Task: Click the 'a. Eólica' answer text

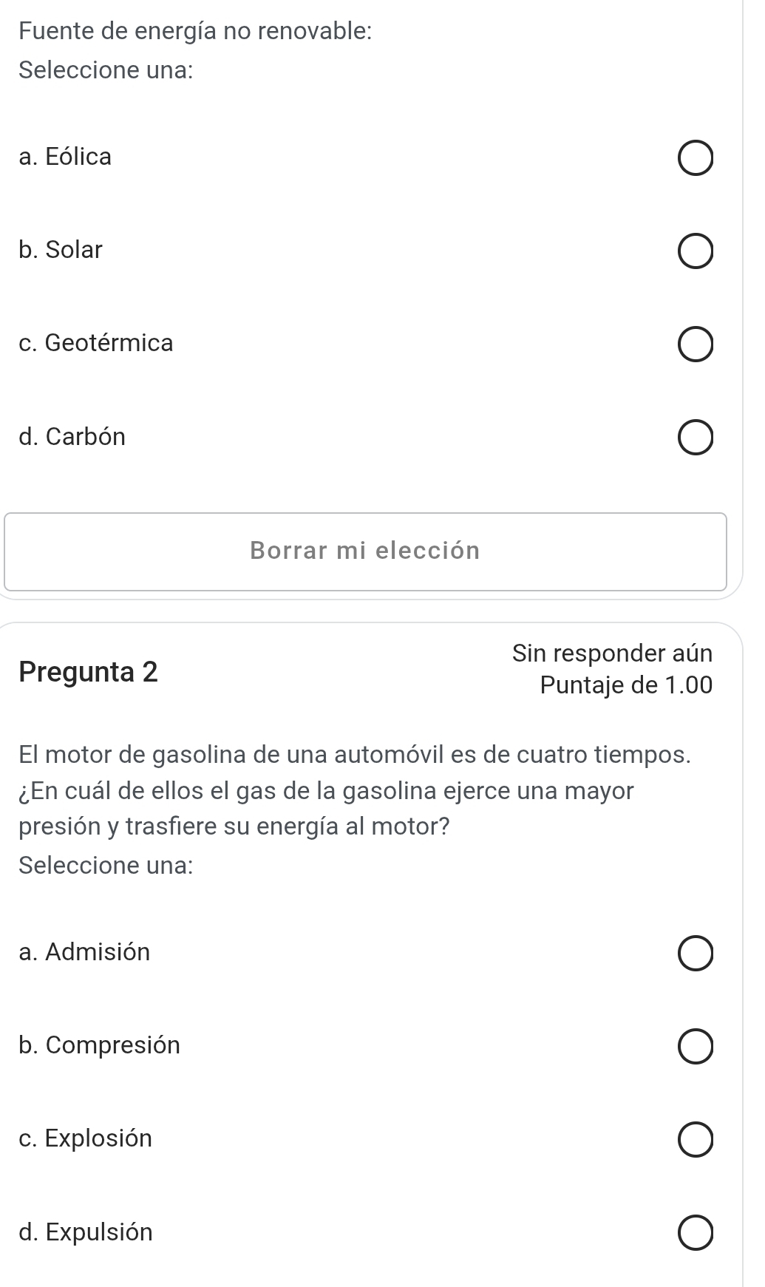Action: point(66,157)
